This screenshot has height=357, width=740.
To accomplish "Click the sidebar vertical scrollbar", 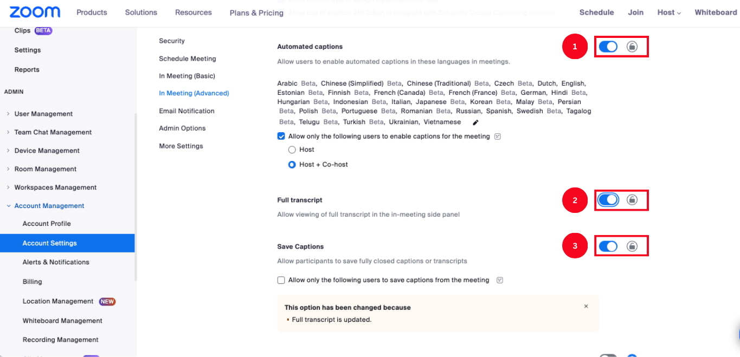I will (x=136, y=197).
